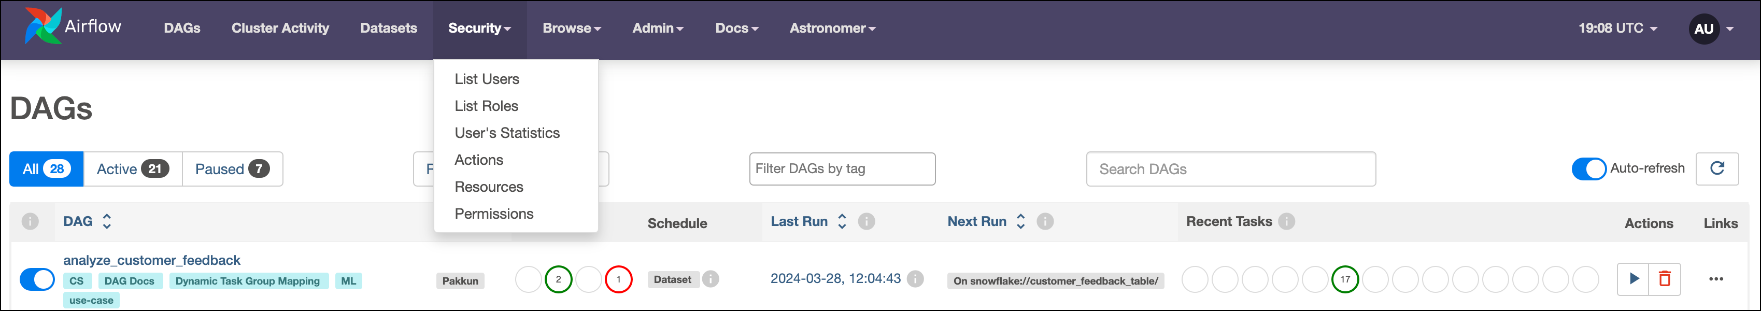
Task: Trigger the analyze_customer_feedback DAG with play icon
Action: (x=1635, y=279)
